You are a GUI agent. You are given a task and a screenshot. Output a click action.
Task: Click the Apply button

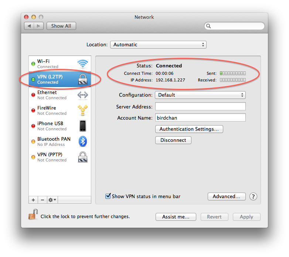click(x=246, y=217)
